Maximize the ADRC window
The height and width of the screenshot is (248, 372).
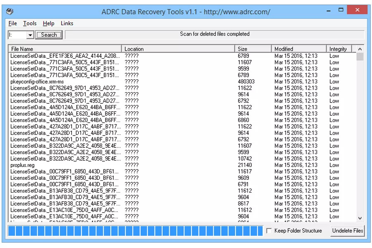341,10
